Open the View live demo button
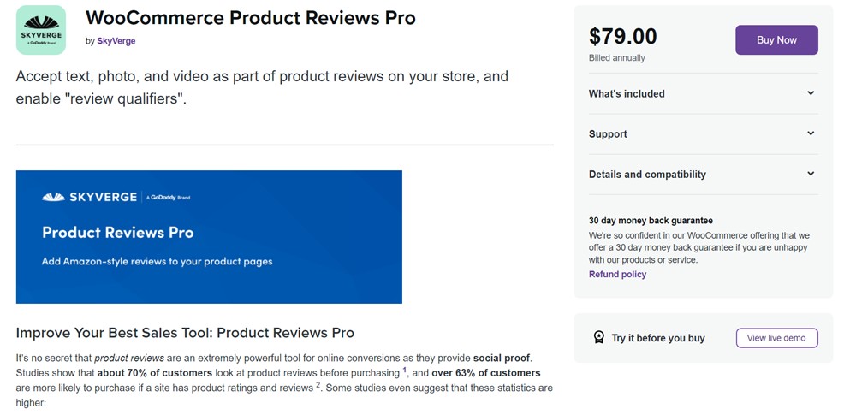856x415 pixels. (776, 338)
